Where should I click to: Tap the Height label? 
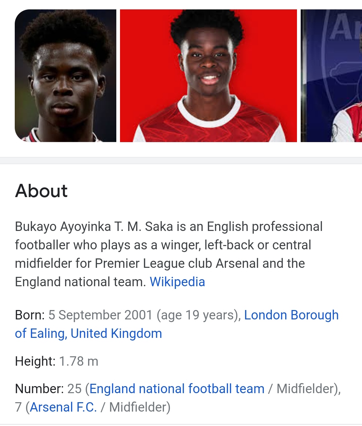tap(35, 361)
